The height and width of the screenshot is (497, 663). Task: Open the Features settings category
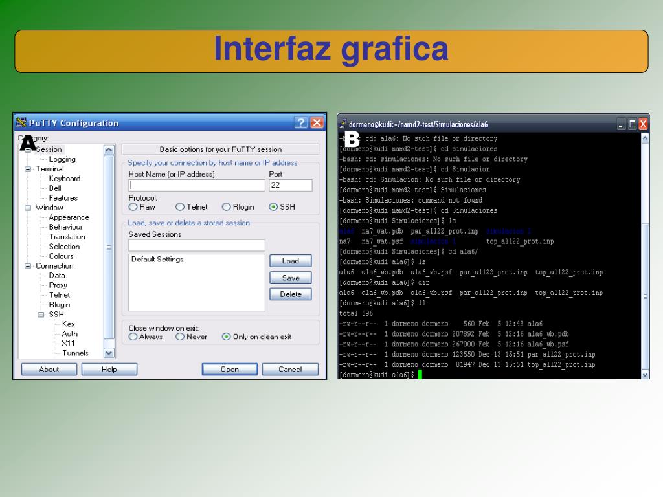(63, 198)
